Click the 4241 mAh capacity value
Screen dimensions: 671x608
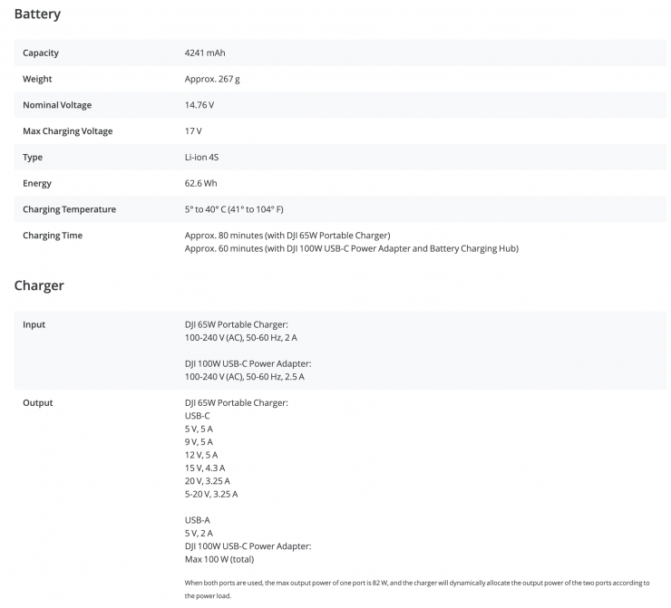coord(205,53)
